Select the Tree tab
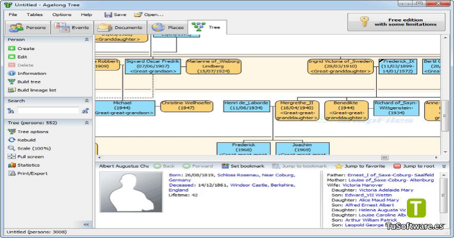 tap(207, 27)
